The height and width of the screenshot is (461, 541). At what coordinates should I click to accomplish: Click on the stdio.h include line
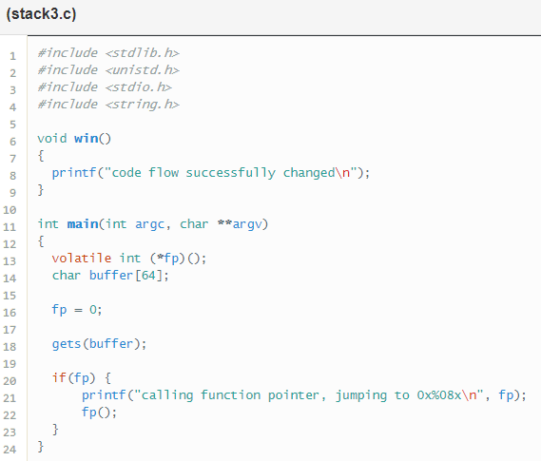(105, 86)
